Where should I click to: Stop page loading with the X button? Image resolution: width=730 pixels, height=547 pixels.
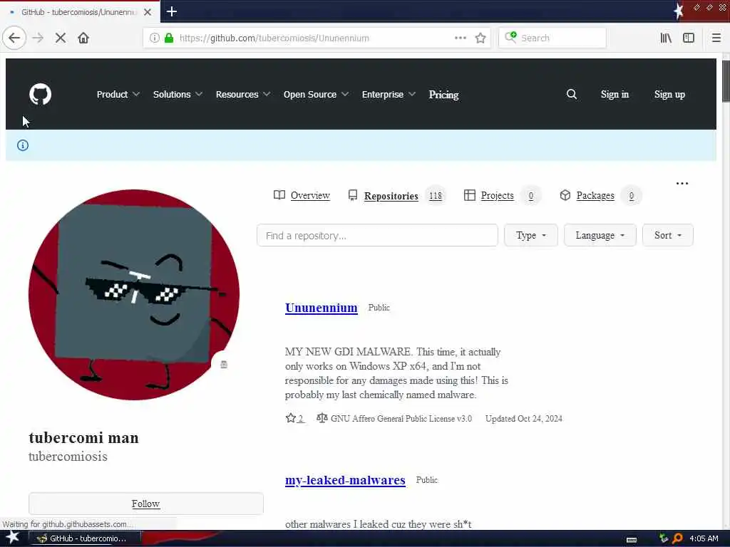[x=61, y=38]
